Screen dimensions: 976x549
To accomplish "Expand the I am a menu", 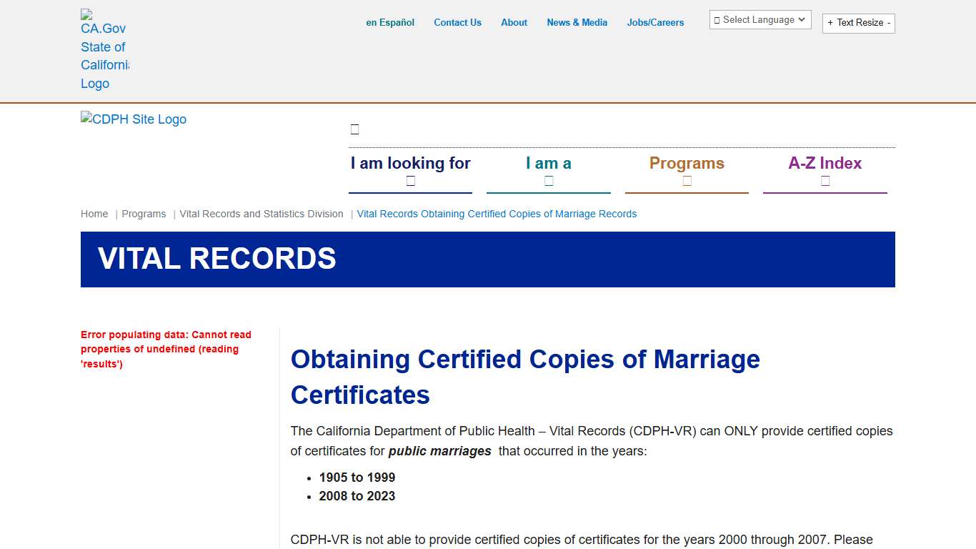I will (548, 163).
